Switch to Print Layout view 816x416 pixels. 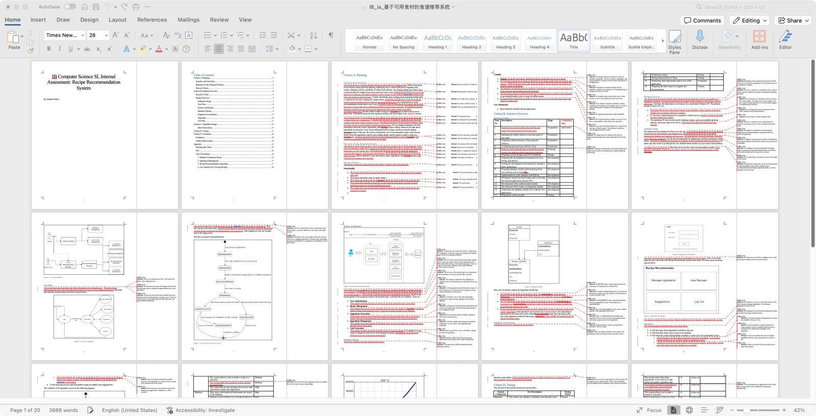(673, 410)
